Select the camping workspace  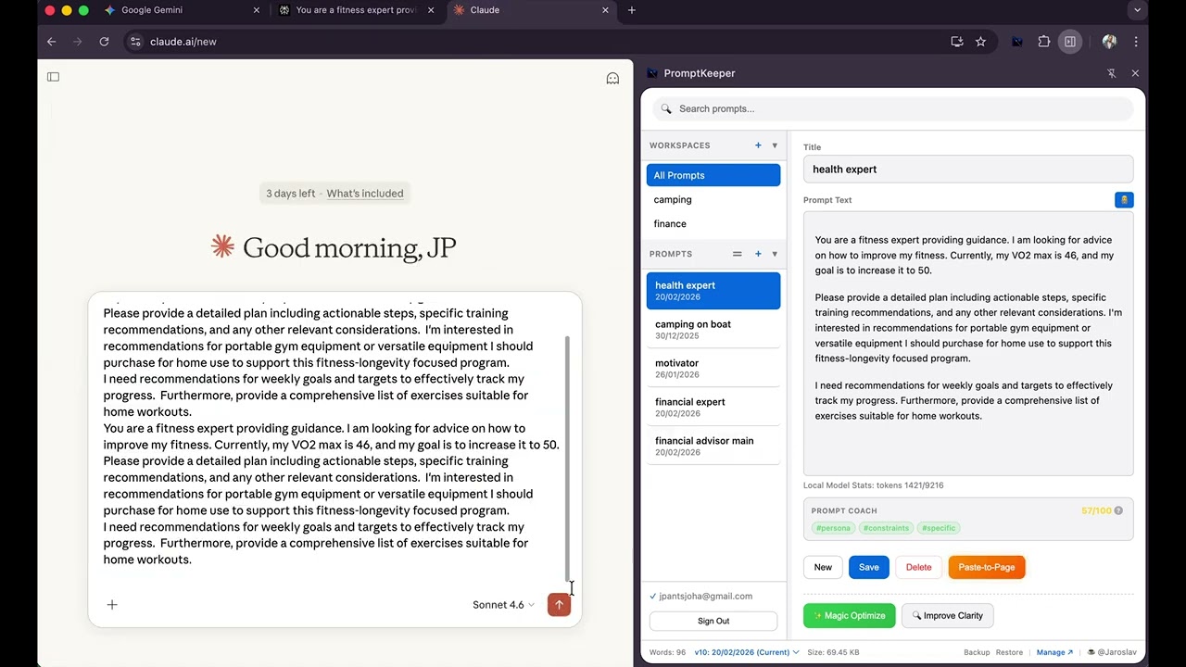(713, 199)
